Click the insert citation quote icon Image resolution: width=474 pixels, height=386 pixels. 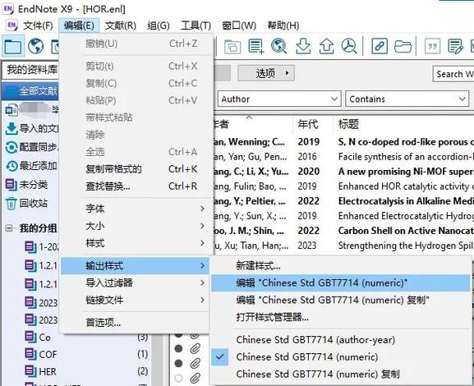point(432,46)
